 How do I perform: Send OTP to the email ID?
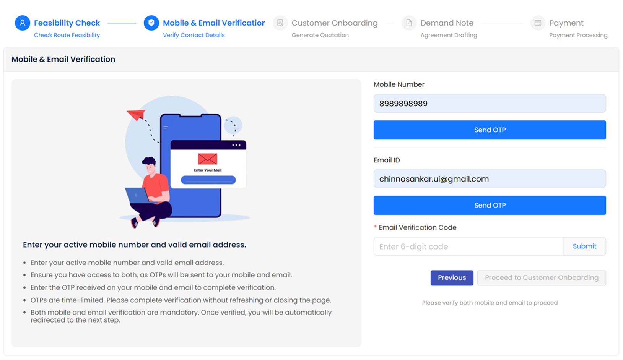(490, 205)
